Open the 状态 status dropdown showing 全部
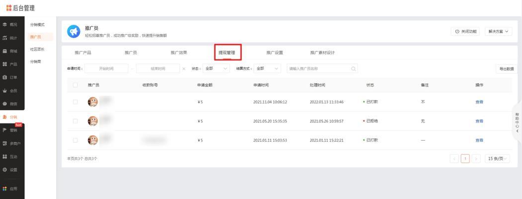Image resolution: width=522 pixels, height=199 pixels. point(216,69)
